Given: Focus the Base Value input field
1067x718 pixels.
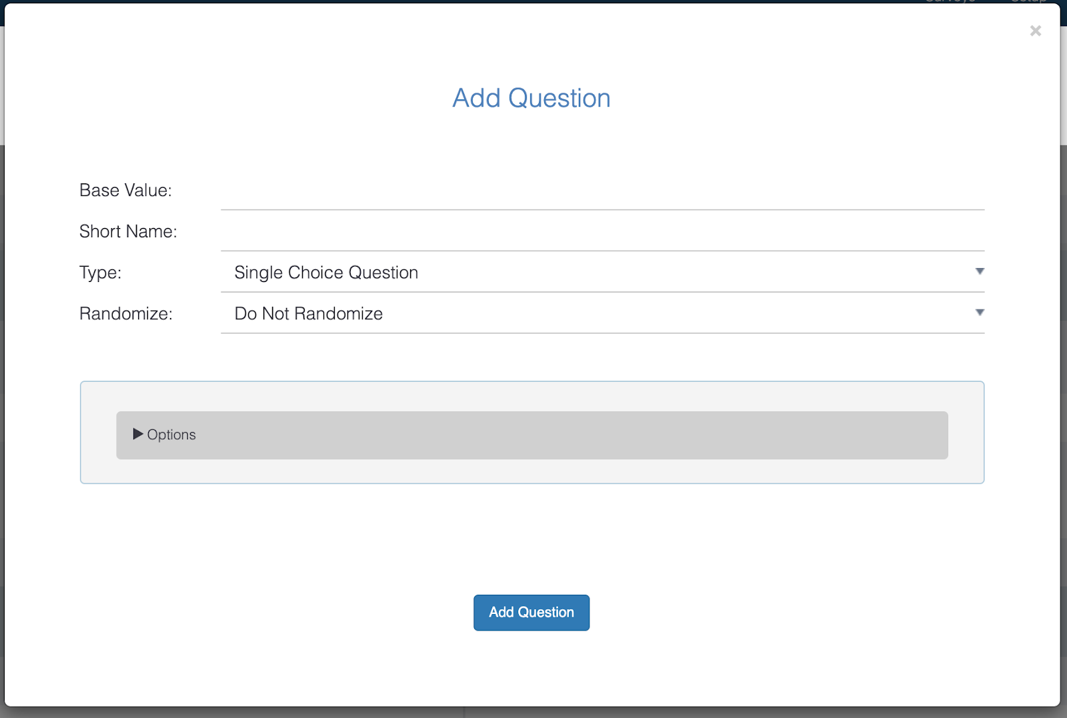Looking at the screenshot, I should point(602,192).
